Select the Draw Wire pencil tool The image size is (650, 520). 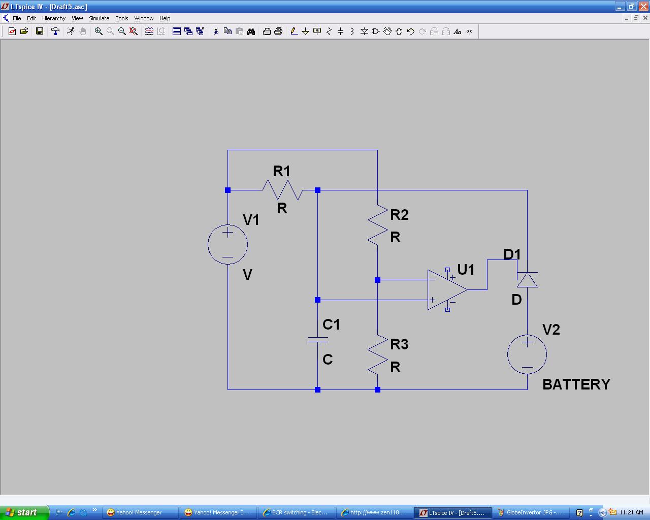tap(294, 31)
